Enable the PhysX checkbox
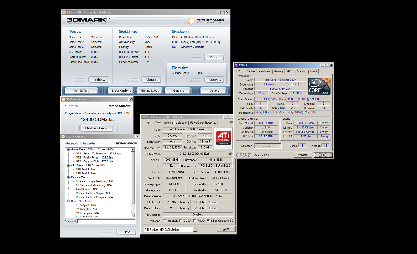 point(194,221)
